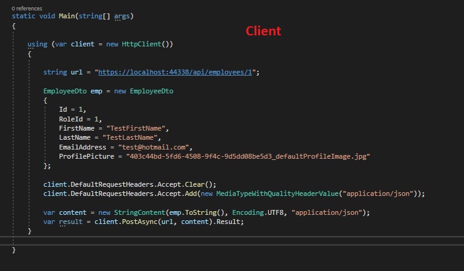The width and height of the screenshot is (464, 271).
Task: Click the 'content' variable declaration
Action: coord(72,212)
